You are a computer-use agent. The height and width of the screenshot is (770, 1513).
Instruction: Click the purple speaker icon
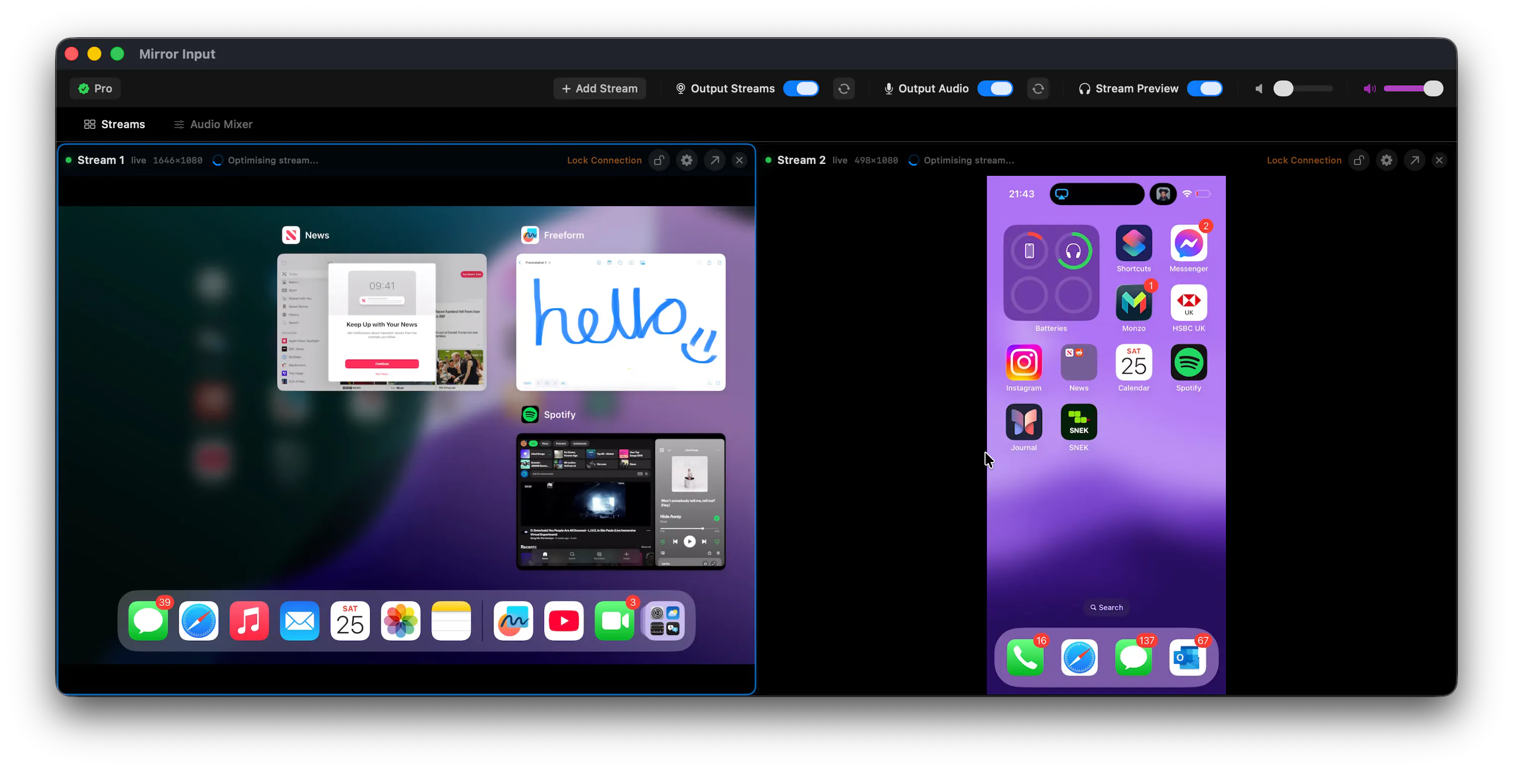pos(1369,89)
